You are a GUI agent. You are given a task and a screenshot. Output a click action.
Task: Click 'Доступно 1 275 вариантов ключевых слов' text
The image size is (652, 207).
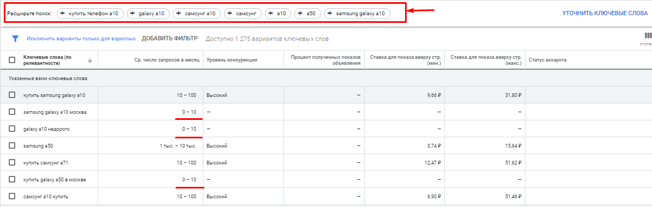coord(267,39)
